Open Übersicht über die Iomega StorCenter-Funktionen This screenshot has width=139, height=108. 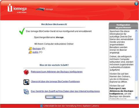(x=55, y=82)
